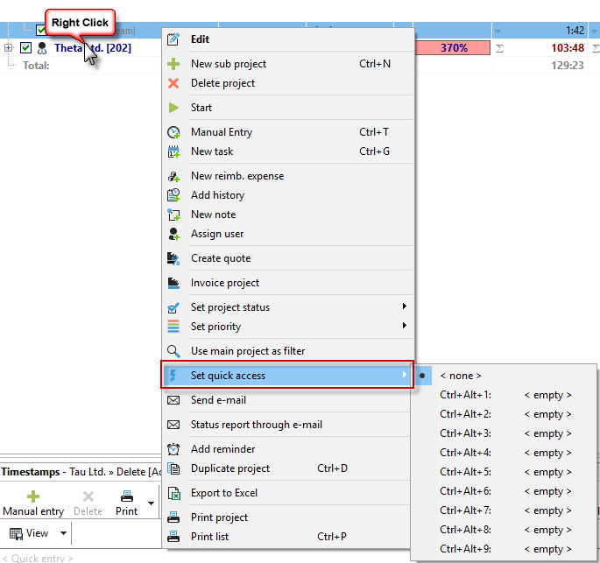Choose Duplicate project from context menu
This screenshot has height=563, width=600.
[x=230, y=468]
